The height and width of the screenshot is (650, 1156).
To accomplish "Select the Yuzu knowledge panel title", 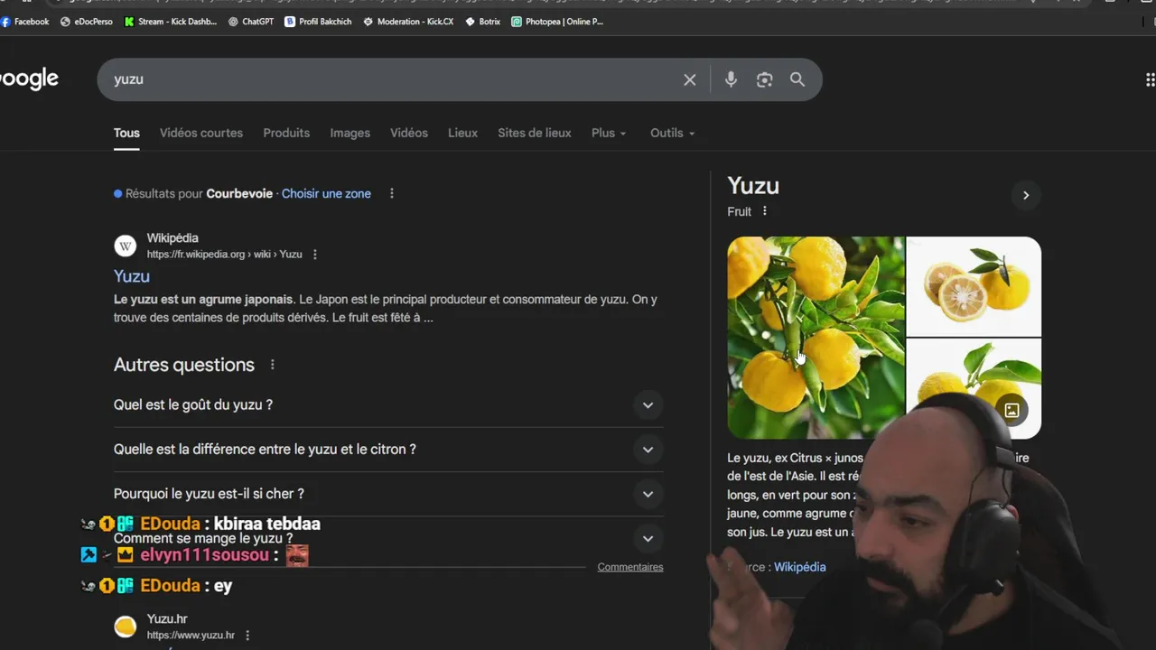I will pyautogui.click(x=753, y=186).
